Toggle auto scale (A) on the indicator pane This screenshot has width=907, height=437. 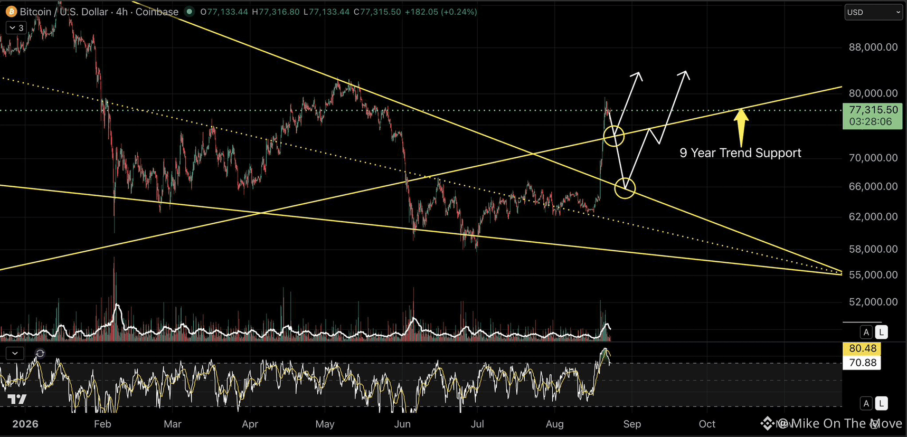pyautogui.click(x=866, y=404)
